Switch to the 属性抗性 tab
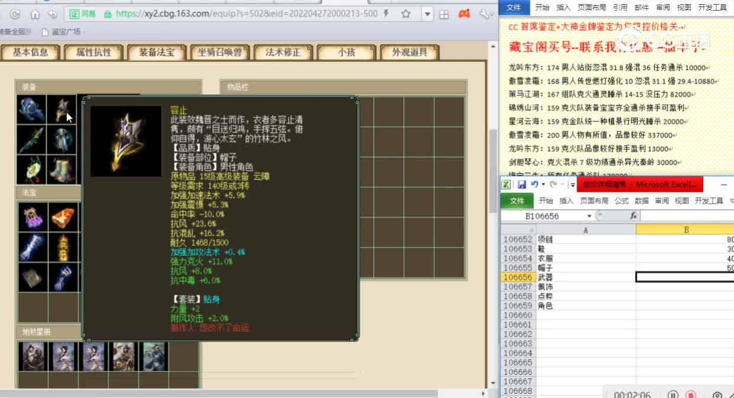Screen dimensions: 734x398 tap(94, 52)
